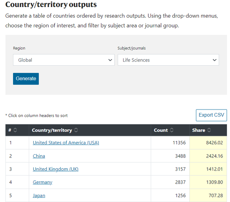Click sort arrows next to Country/territory header
This screenshot has height=202, width=230.
pyautogui.click(x=76, y=130)
